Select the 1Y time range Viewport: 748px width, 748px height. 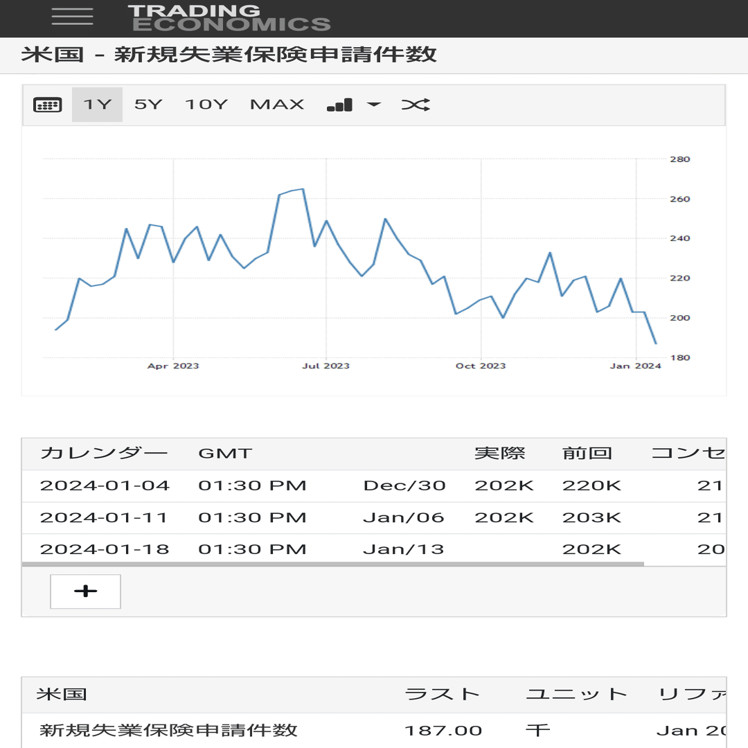pyautogui.click(x=98, y=105)
